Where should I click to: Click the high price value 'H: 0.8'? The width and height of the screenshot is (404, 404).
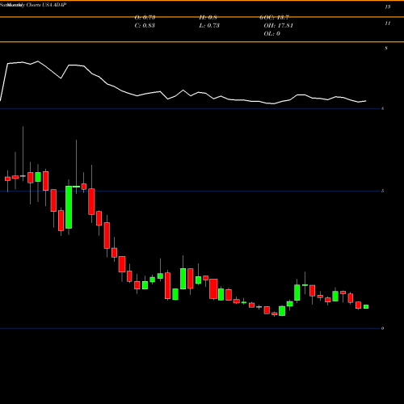(x=208, y=18)
